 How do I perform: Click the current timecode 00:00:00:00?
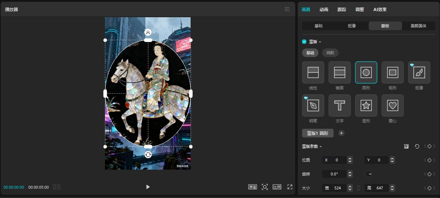14,187
